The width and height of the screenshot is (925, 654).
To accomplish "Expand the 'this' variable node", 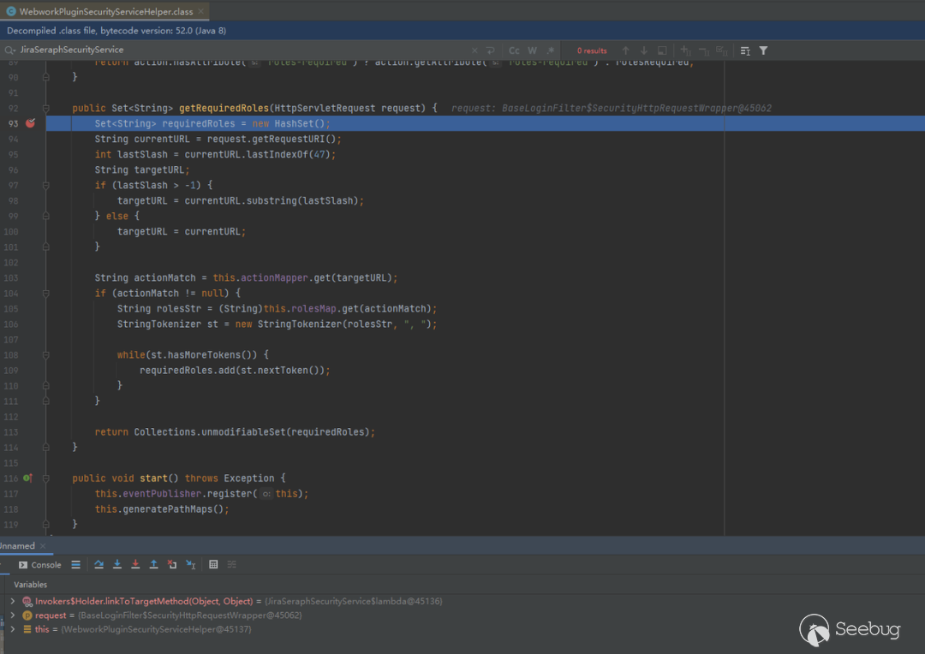I will tap(13, 629).
